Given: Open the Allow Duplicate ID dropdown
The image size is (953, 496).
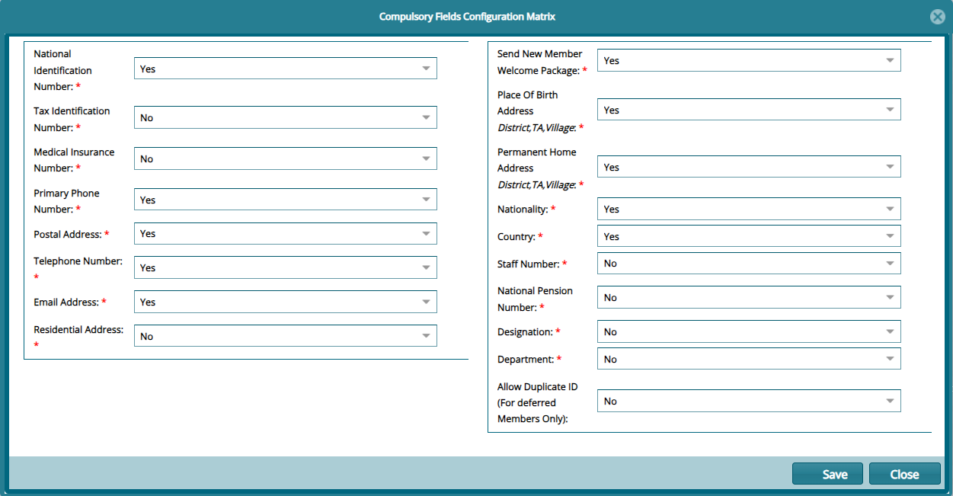Looking at the screenshot, I should tap(888, 400).
